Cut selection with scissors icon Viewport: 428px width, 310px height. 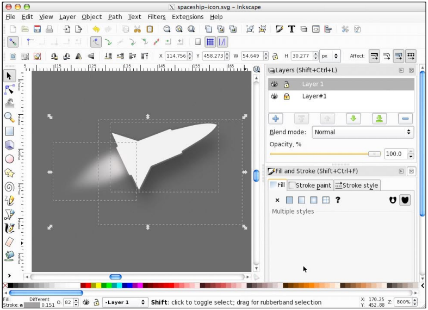pyautogui.click(x=137, y=29)
